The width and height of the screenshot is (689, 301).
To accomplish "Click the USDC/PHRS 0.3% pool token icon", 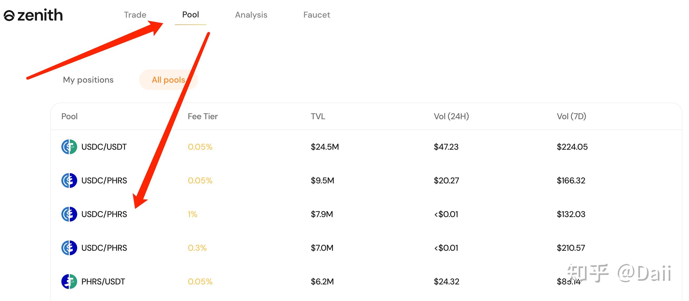I will pyautogui.click(x=69, y=248).
